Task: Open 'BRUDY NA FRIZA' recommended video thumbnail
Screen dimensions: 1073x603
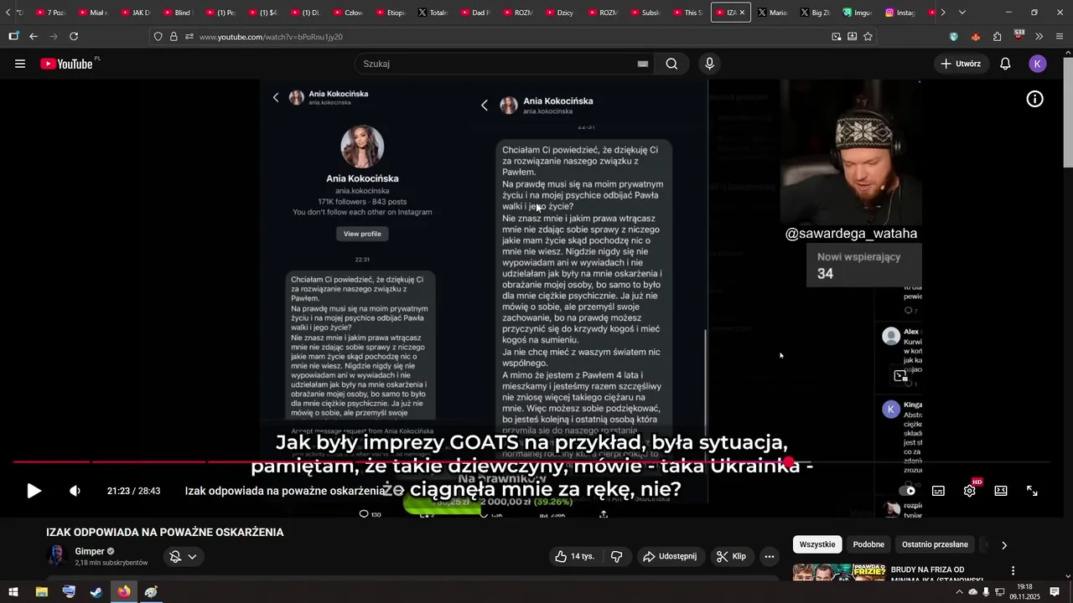Action: coord(839,574)
